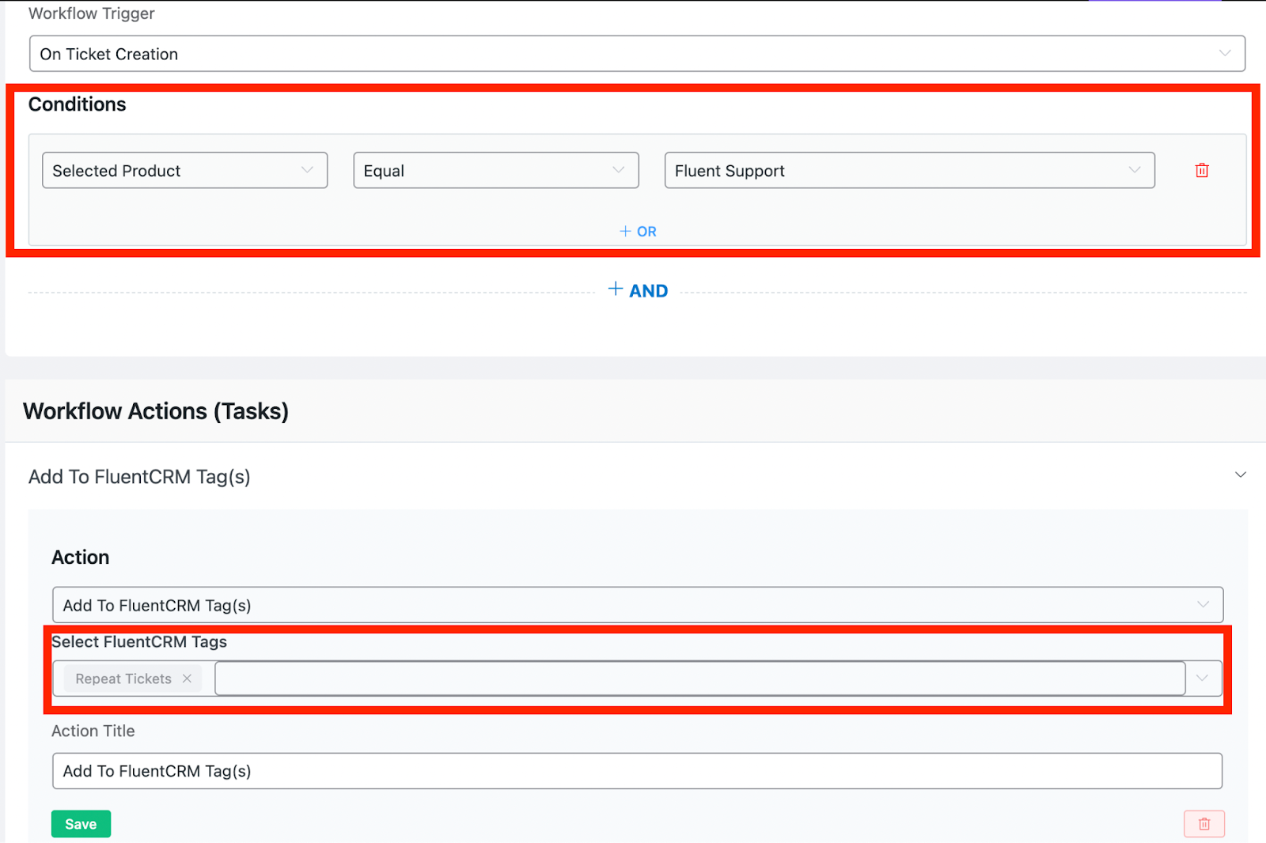This screenshot has width=1266, height=843.
Task: Delete the Add To FluentCRM Tag(s) action
Action: 1204,823
